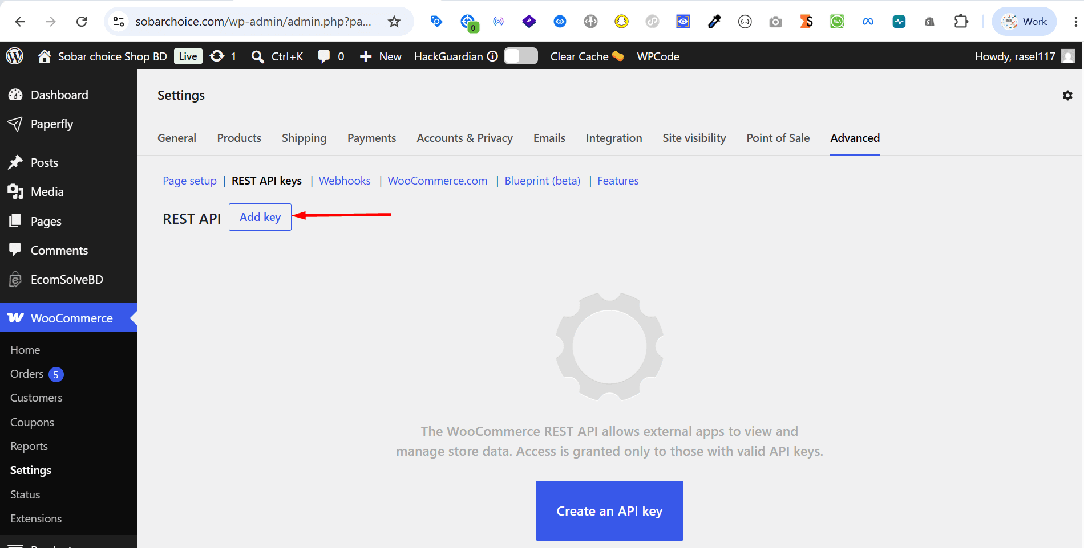1084x548 pixels.
Task: Click the Live site status badge
Action: point(188,56)
